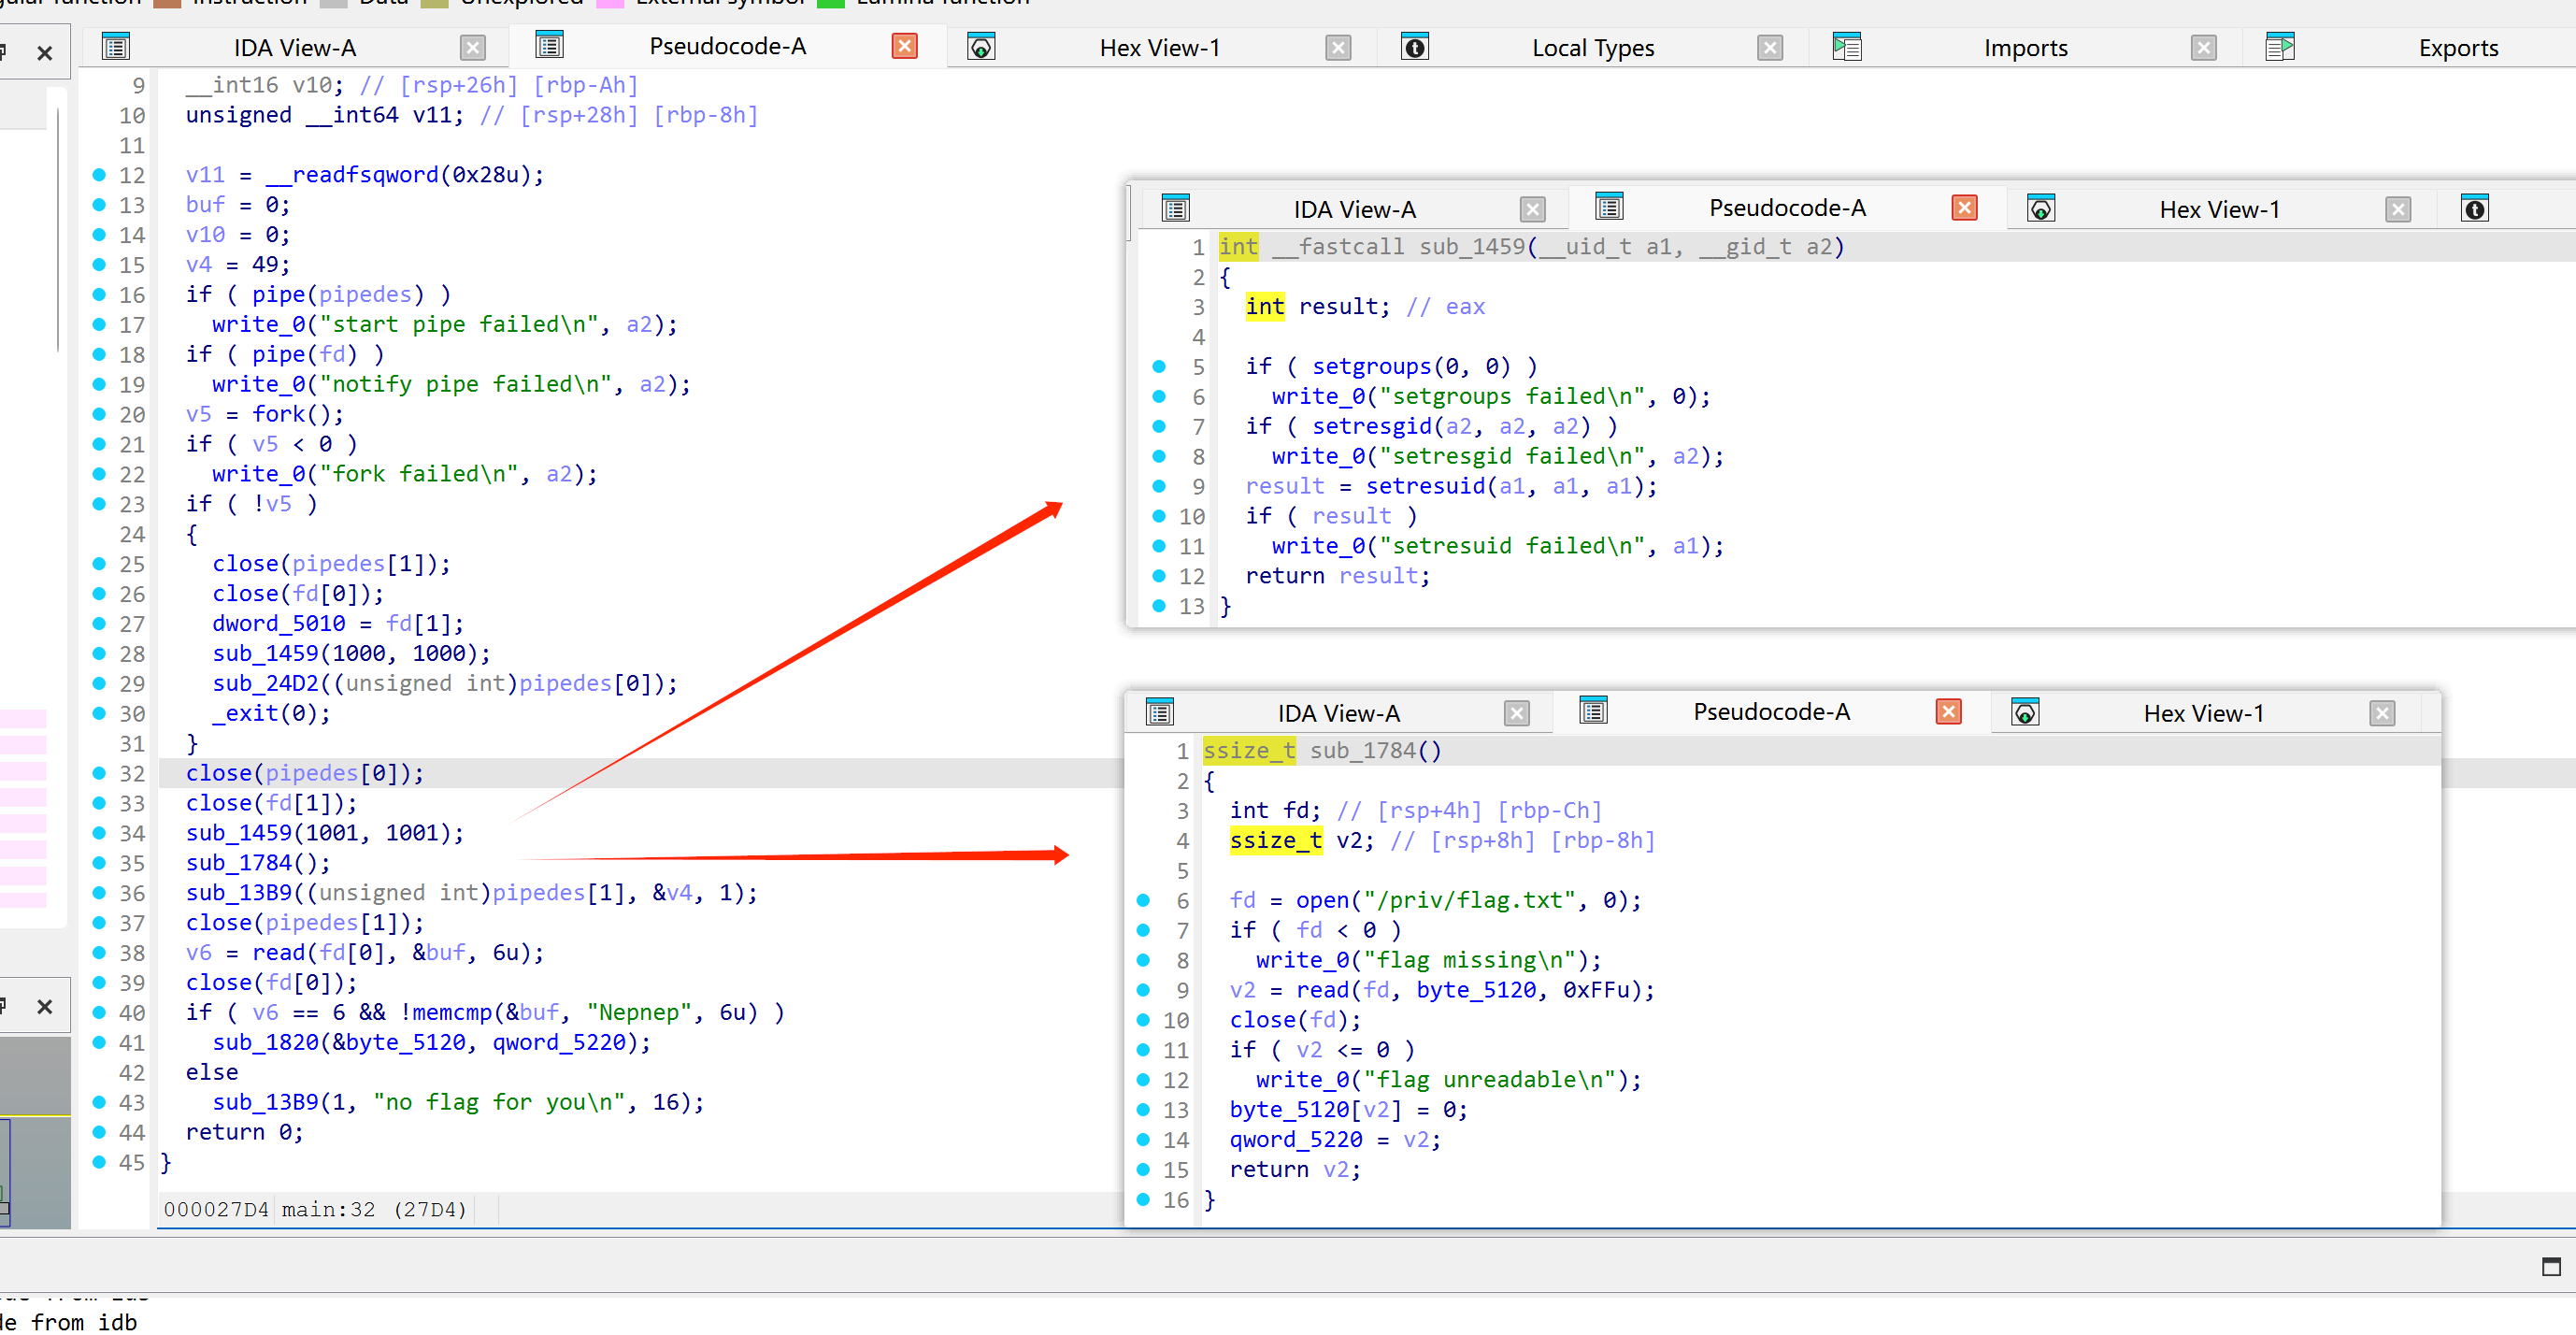Toggle breakpoint dot on main line 28
Screen dimensions: 2576x1335
coord(99,653)
